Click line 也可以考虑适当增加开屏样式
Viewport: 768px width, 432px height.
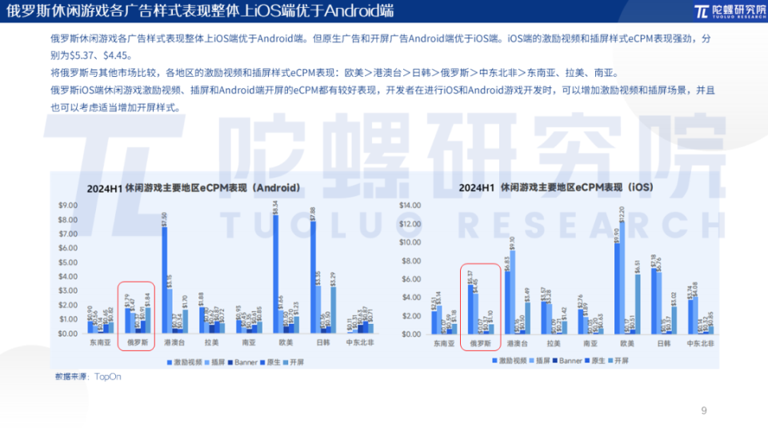coord(115,108)
